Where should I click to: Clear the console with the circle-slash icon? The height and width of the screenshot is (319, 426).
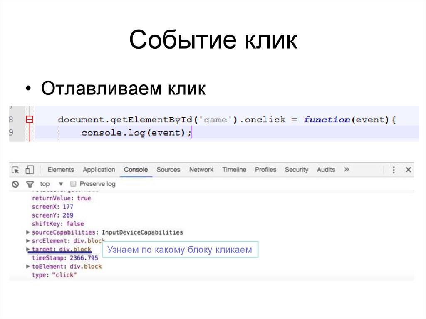[x=15, y=183]
